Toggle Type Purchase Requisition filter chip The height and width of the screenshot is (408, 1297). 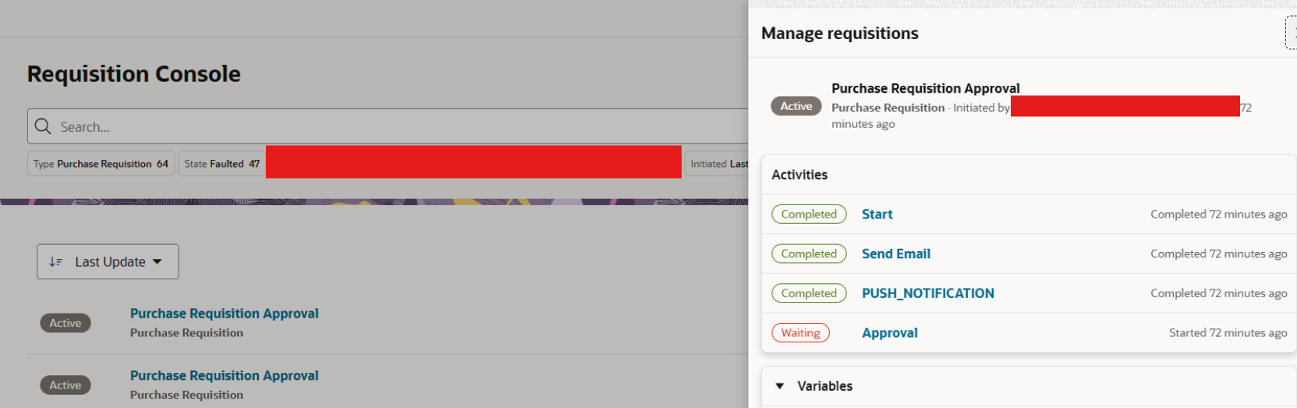pos(101,164)
